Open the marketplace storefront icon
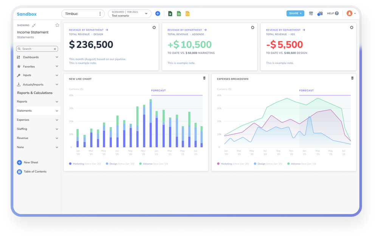The height and width of the screenshot is (238, 378). pos(311,14)
